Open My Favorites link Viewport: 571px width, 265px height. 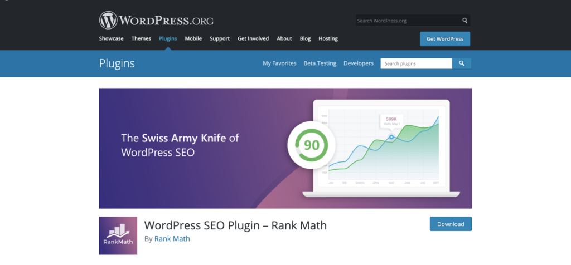[x=280, y=63]
